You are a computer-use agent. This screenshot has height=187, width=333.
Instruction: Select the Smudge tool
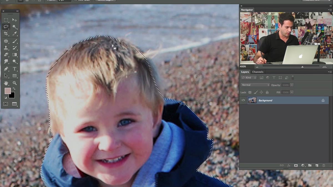coord(6,62)
